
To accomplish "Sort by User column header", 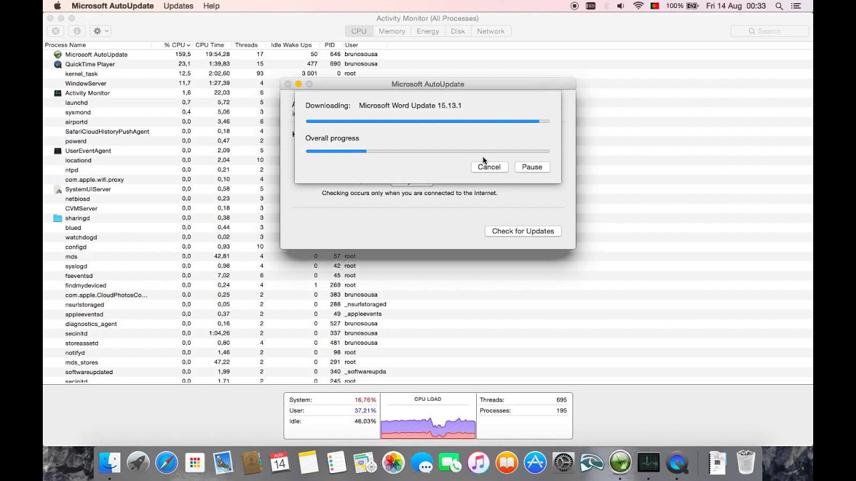I will [352, 45].
